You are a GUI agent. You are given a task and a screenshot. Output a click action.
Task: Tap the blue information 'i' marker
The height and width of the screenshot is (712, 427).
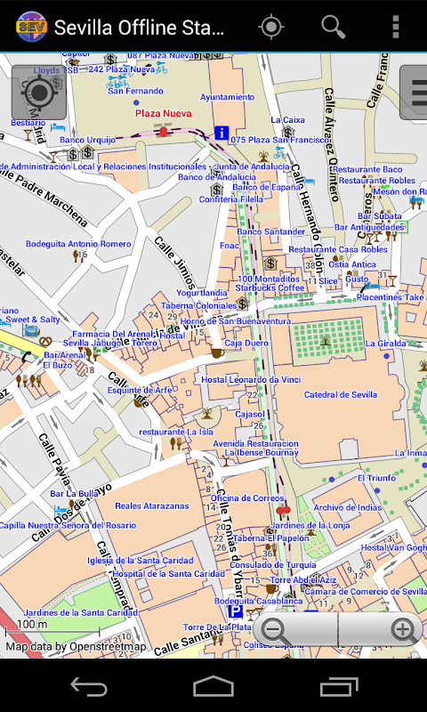pyautogui.click(x=222, y=133)
